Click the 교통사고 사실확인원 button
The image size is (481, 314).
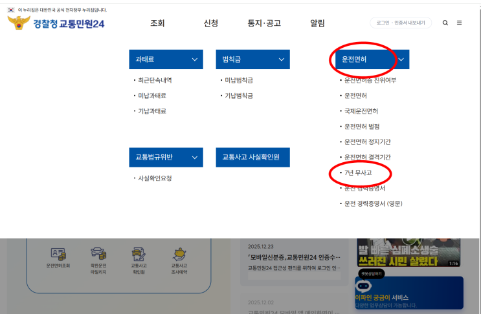[x=252, y=157]
